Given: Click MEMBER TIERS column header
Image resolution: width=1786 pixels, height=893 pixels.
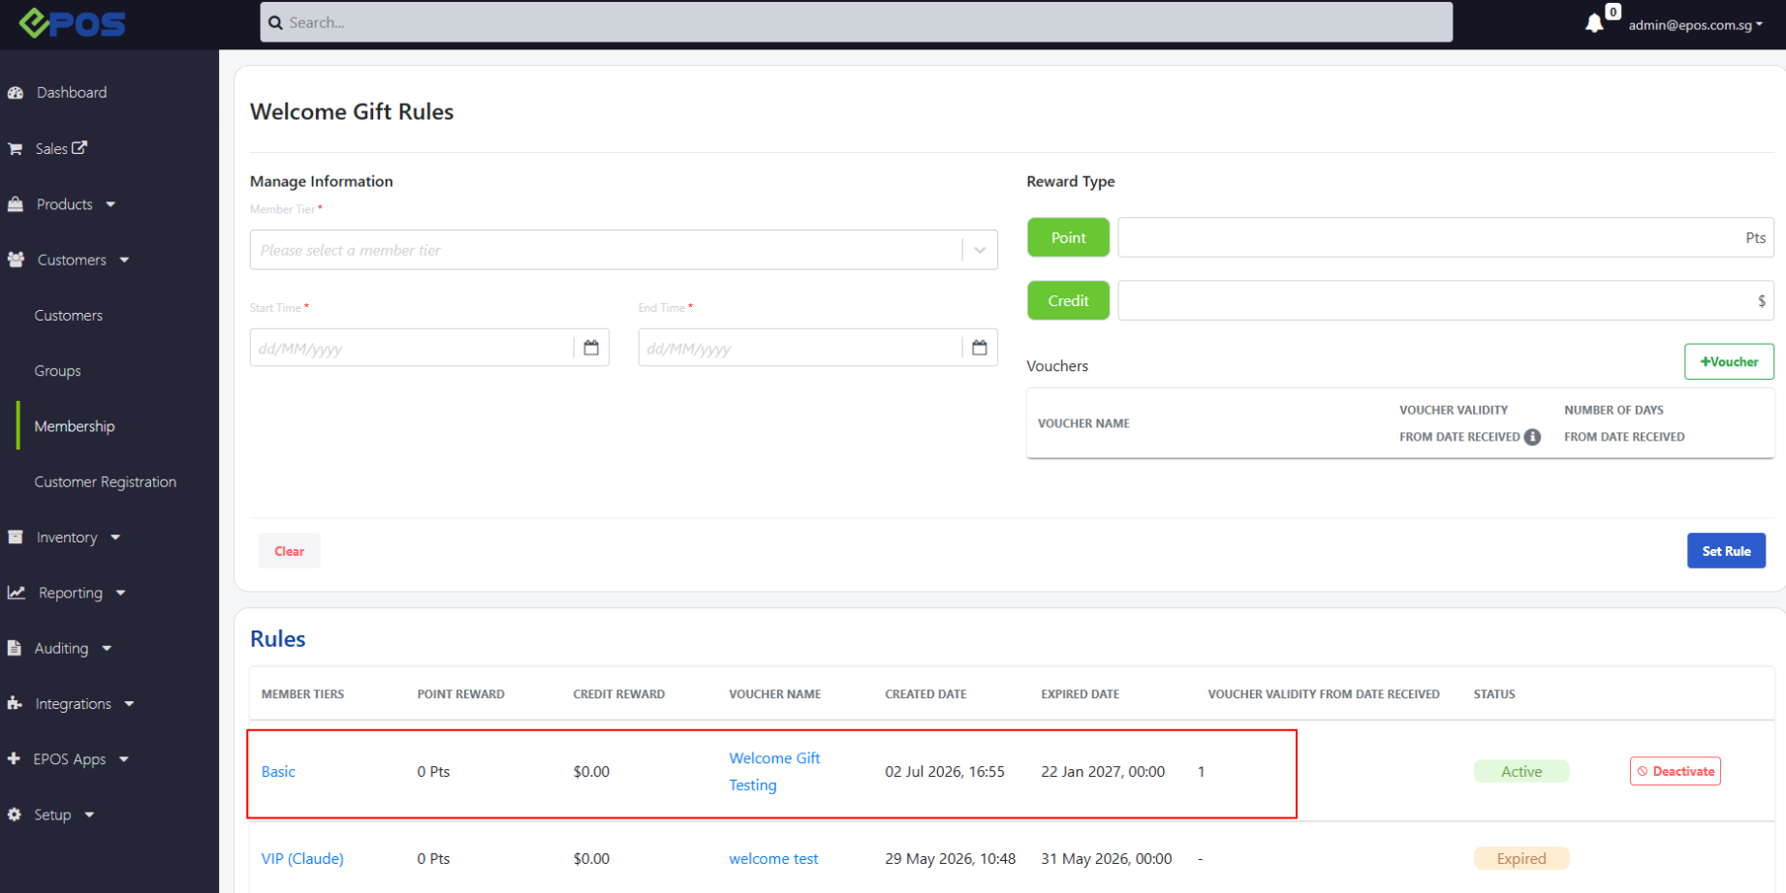Looking at the screenshot, I should click(x=302, y=694).
